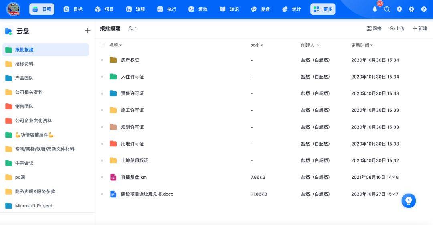Click the folder icon of 牛犇会议
The image size is (433, 225).
pos(9,163)
